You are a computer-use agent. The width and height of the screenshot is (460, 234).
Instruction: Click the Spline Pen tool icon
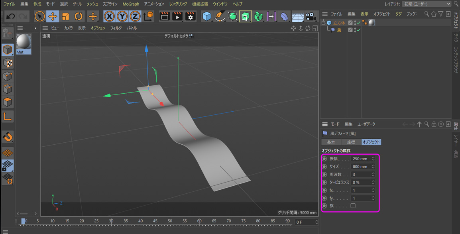[x=220, y=16]
